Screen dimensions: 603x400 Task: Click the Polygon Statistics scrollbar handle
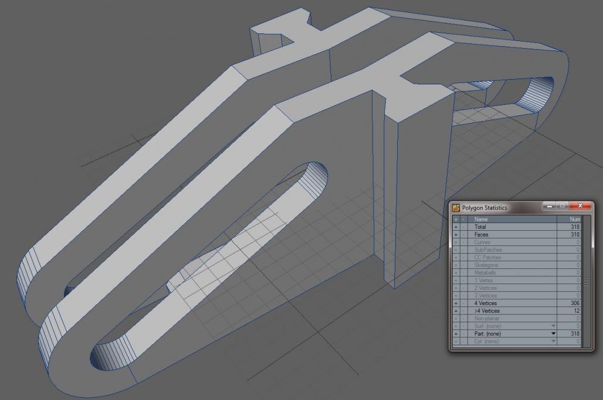pos(585,282)
